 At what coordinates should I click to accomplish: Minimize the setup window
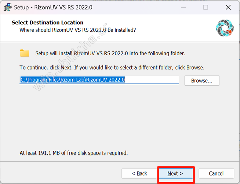[x=183, y=7]
